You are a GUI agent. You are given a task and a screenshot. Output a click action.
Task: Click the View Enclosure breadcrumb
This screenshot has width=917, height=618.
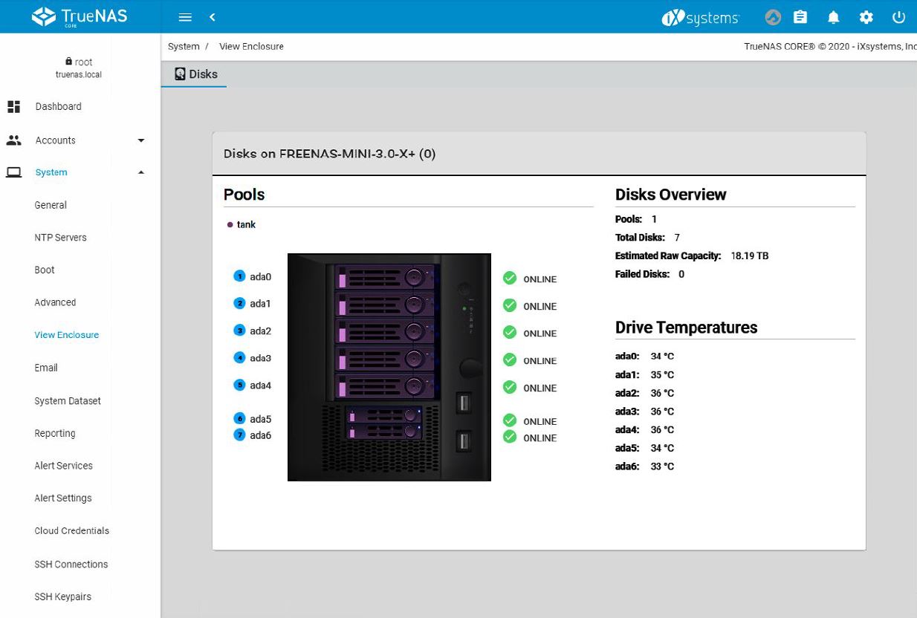pos(251,46)
